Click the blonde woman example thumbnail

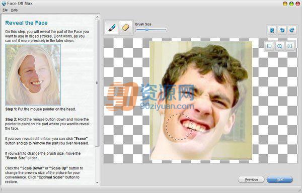[33, 74]
